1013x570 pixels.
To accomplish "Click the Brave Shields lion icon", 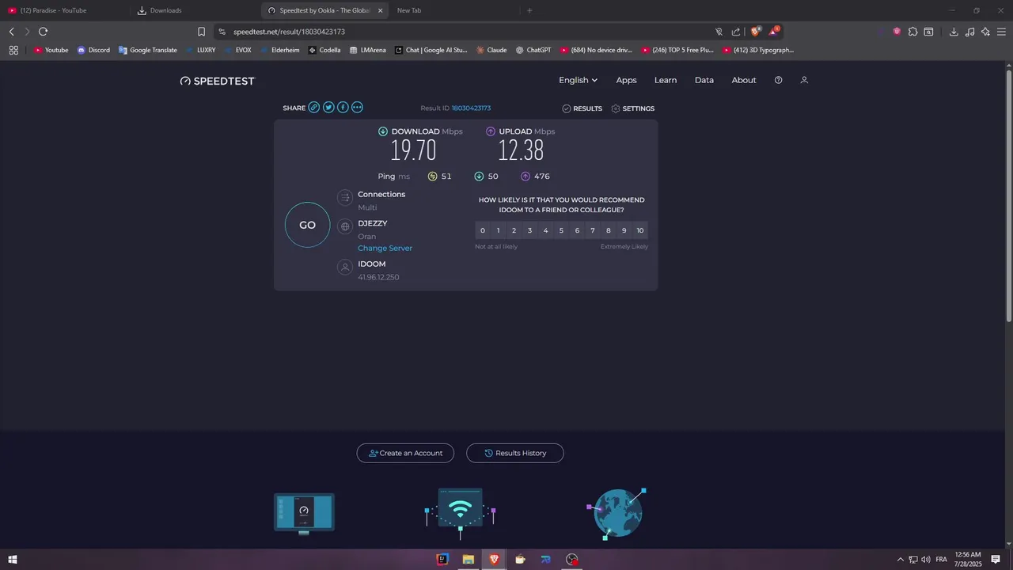I will tap(756, 32).
